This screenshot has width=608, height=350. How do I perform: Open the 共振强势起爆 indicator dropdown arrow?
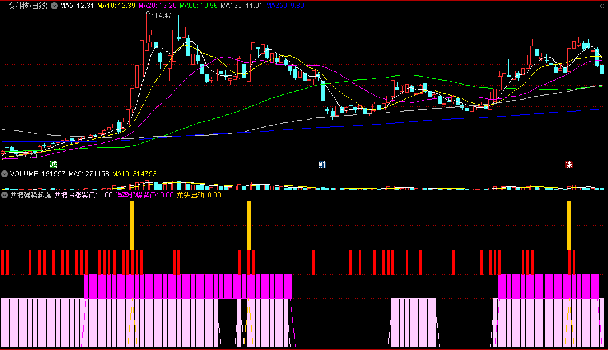click(4, 195)
